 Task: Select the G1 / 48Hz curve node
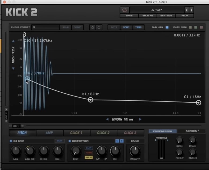click(199, 103)
